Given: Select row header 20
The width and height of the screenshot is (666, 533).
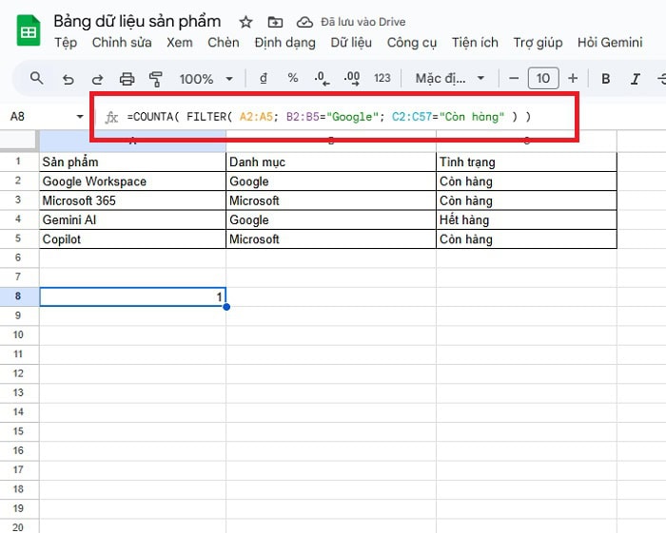Looking at the screenshot, I should (18, 527).
